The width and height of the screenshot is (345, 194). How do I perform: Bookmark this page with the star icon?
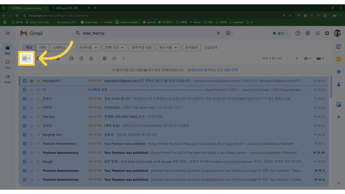pos(290,15)
